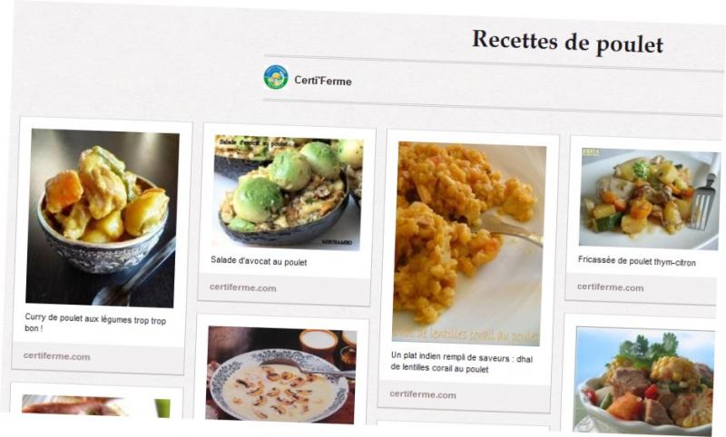Click the 'Curry de poulet aux légumes' caption
The width and height of the screenshot is (726, 437).
pos(95,323)
